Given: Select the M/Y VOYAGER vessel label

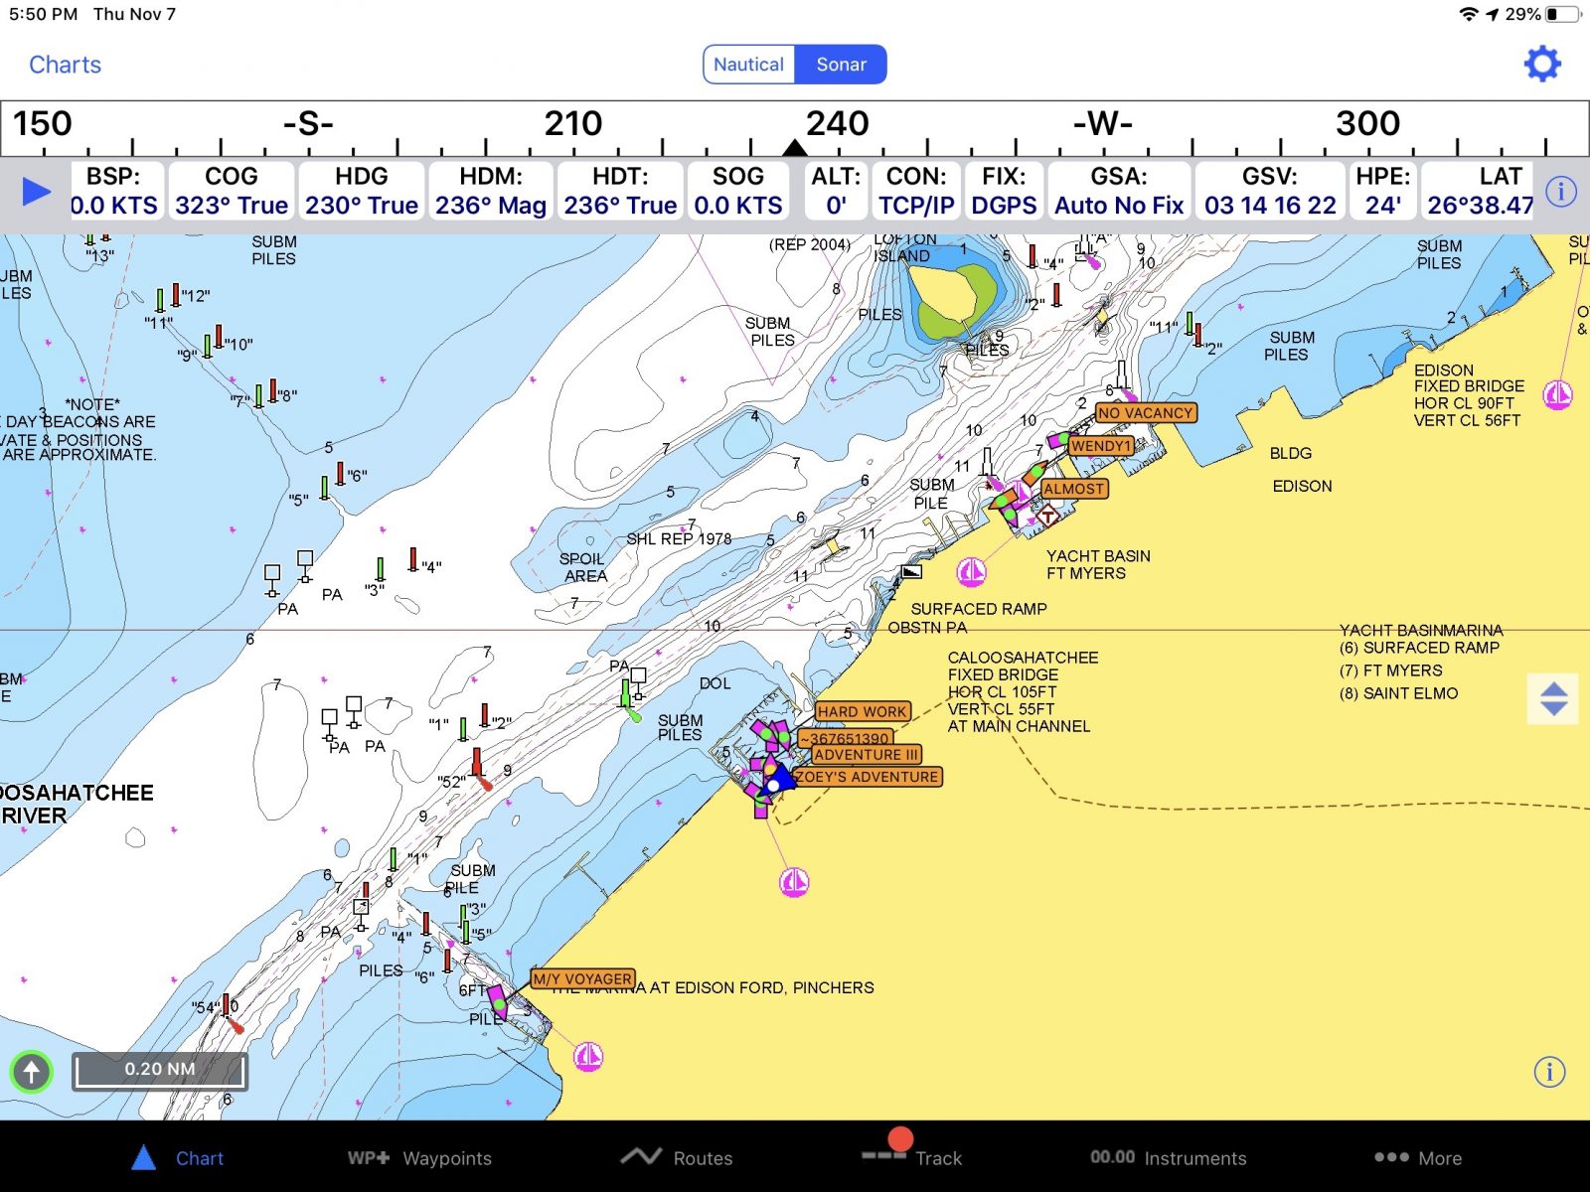Looking at the screenshot, I should click(582, 978).
